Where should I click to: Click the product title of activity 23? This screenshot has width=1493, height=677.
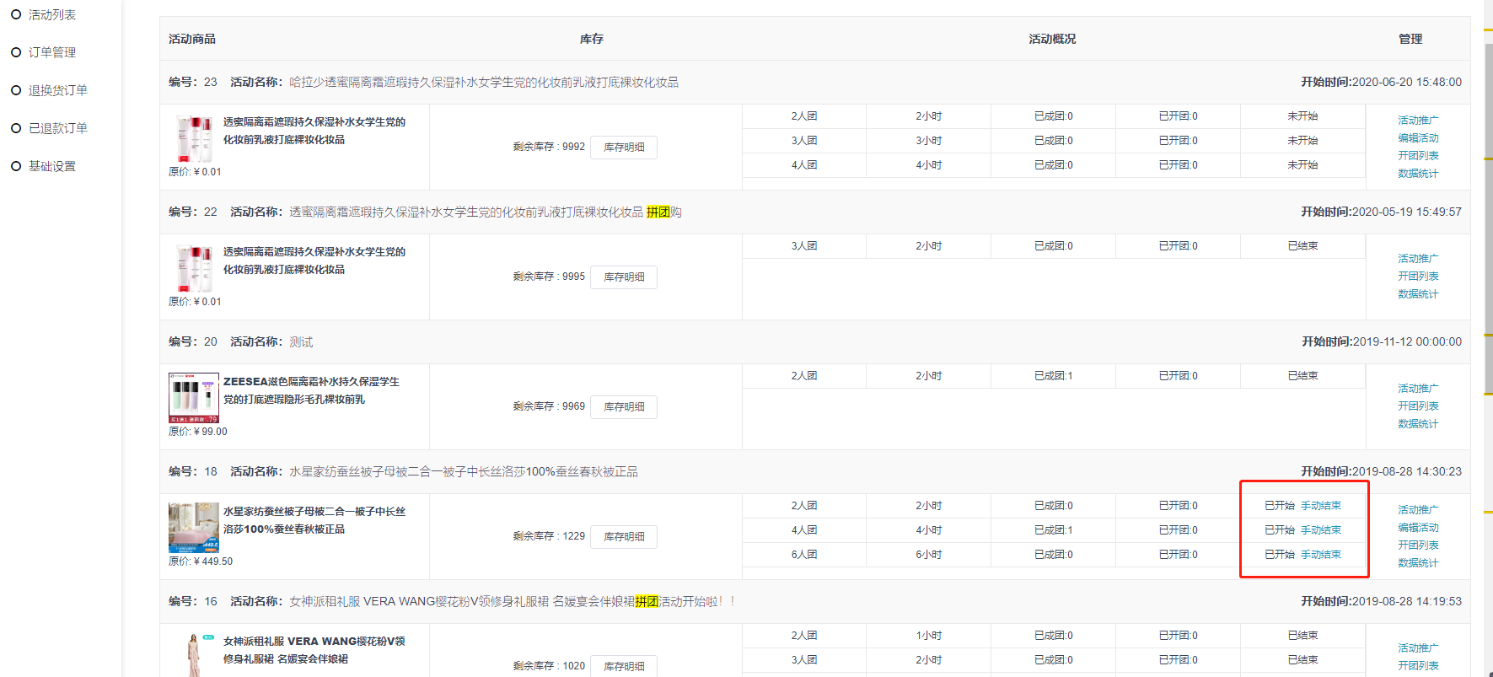314,131
